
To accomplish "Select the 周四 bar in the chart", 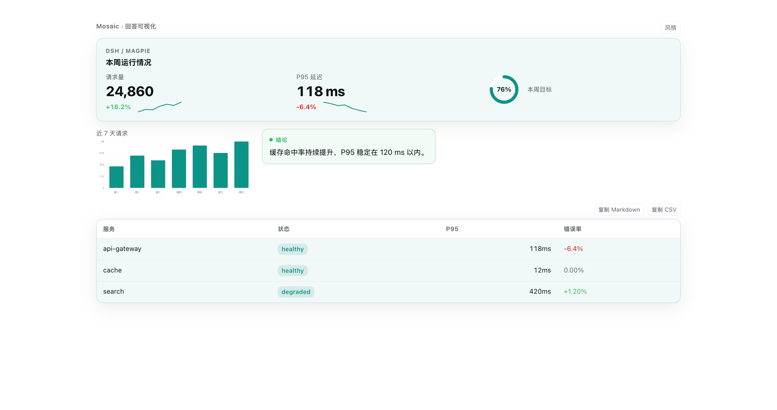I will (x=179, y=169).
